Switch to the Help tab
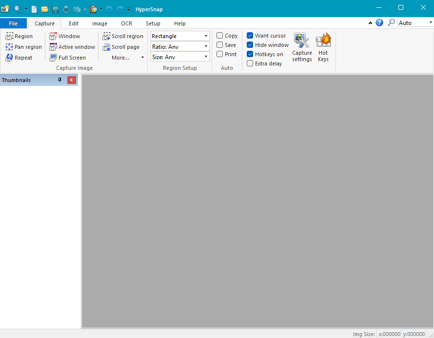The image size is (434, 338). pos(180,23)
